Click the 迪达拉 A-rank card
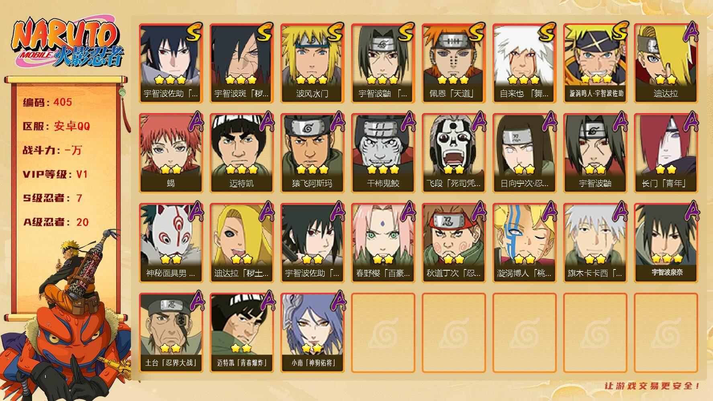Image resolution: width=713 pixels, height=401 pixels. [x=666, y=63]
